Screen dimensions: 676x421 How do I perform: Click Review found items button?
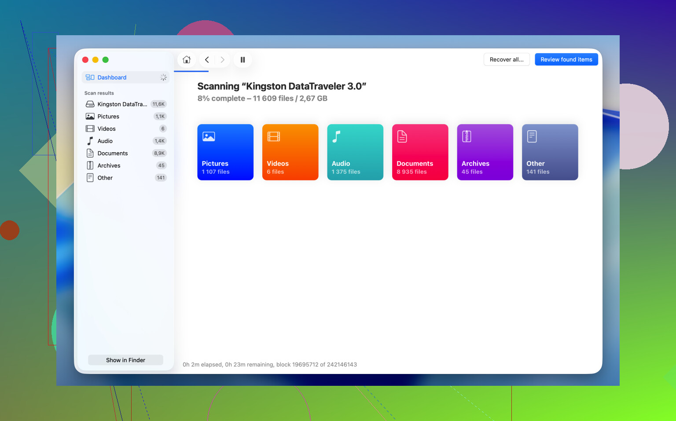[x=566, y=59]
